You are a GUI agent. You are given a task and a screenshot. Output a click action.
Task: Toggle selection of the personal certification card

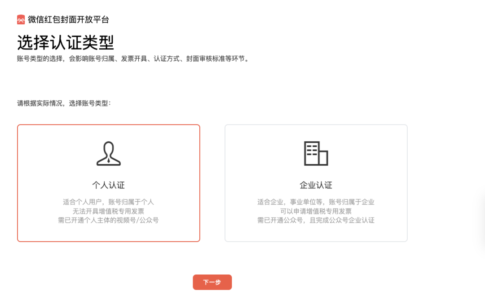coord(108,183)
